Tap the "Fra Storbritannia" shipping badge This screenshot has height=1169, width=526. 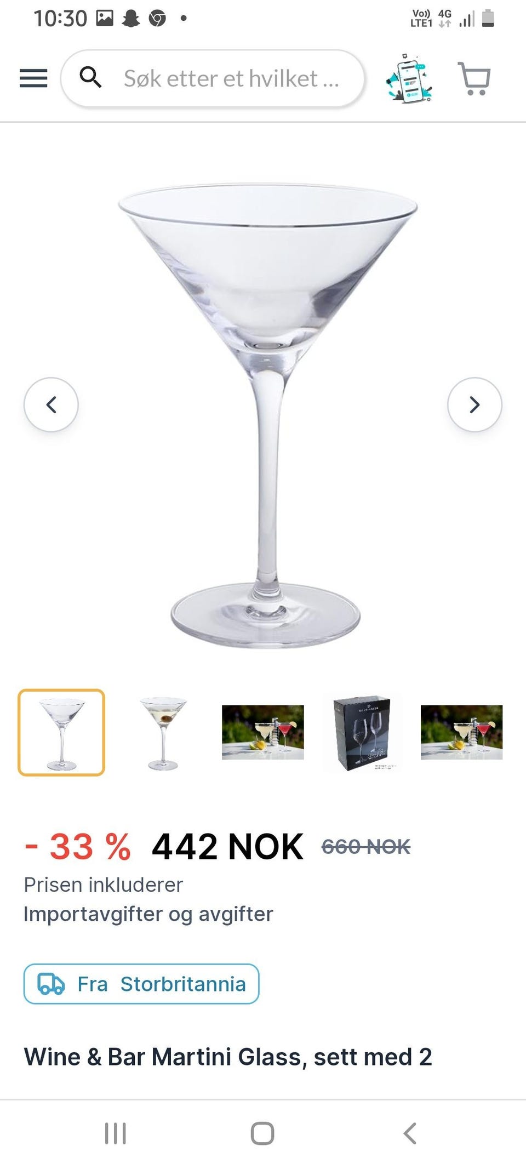point(141,984)
